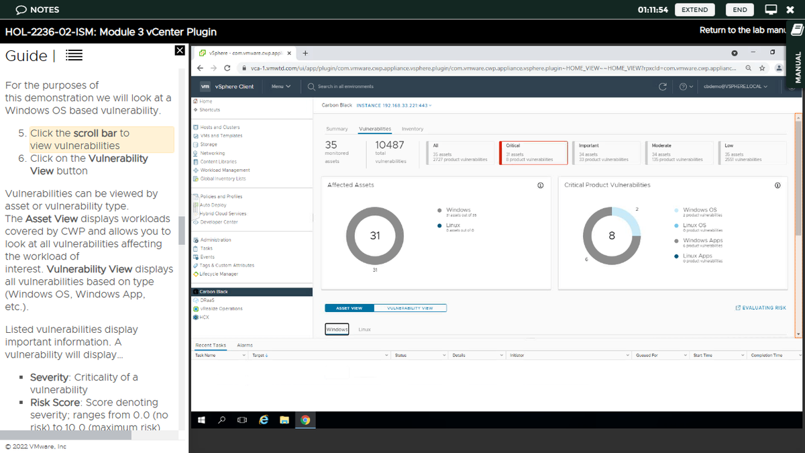Open Google Chrome from the taskbar
Viewport: 805px width, 453px height.
point(306,418)
